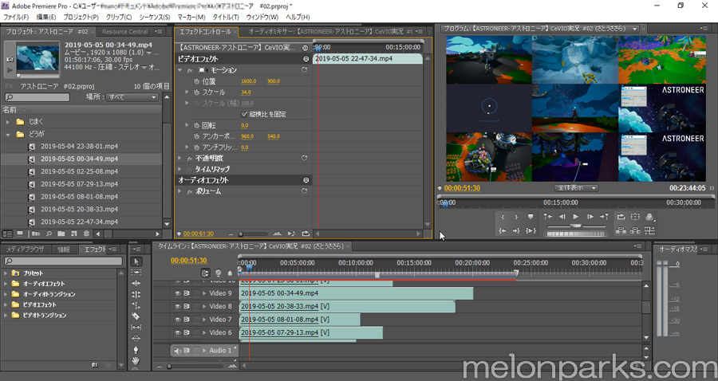This screenshot has height=381, width=718.
Task: Open the 全体表示 zoom dropdown
Action: coord(576,188)
